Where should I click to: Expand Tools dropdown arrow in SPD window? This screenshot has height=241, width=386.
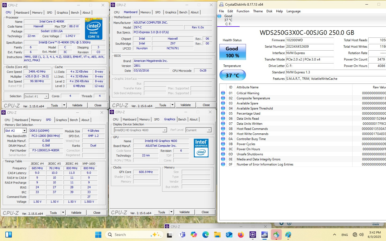pos(63,213)
